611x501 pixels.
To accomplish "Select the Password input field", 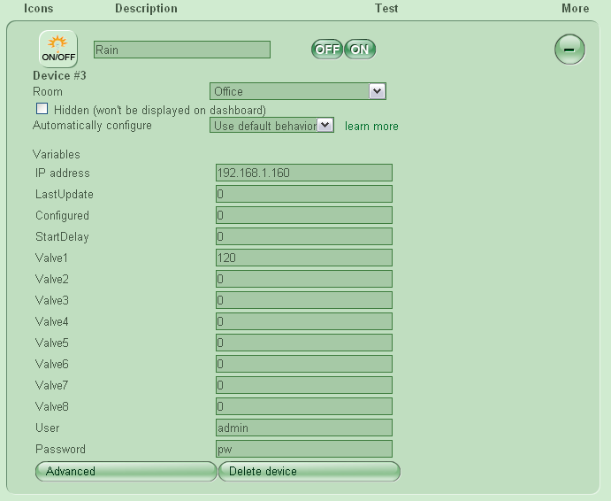I will coord(303,449).
